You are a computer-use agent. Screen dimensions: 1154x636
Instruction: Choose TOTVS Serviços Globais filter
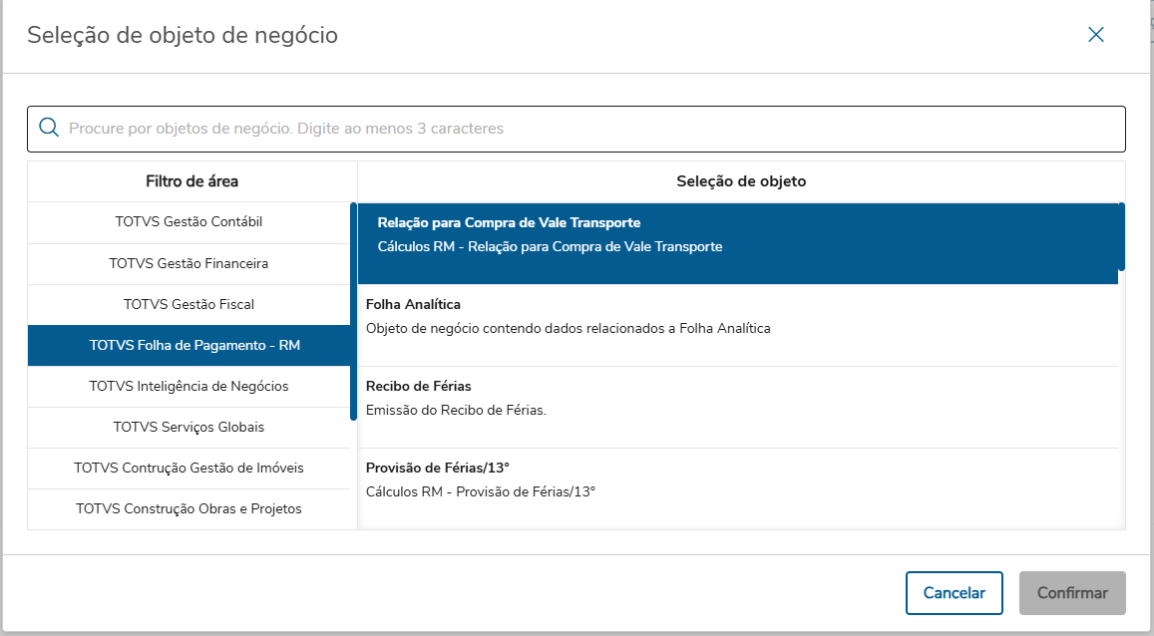point(189,427)
